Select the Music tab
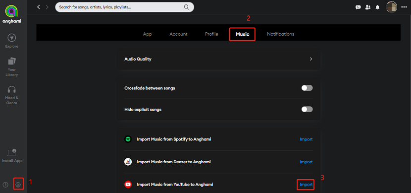The width and height of the screenshot is (411, 193). point(243,34)
